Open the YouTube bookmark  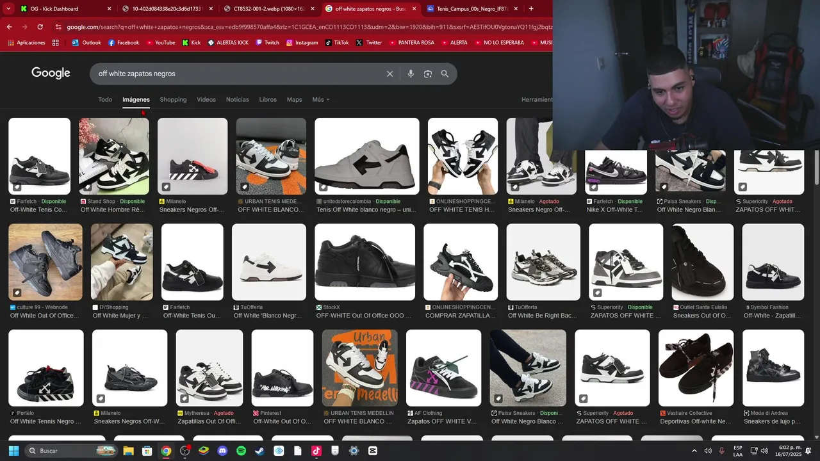point(160,43)
